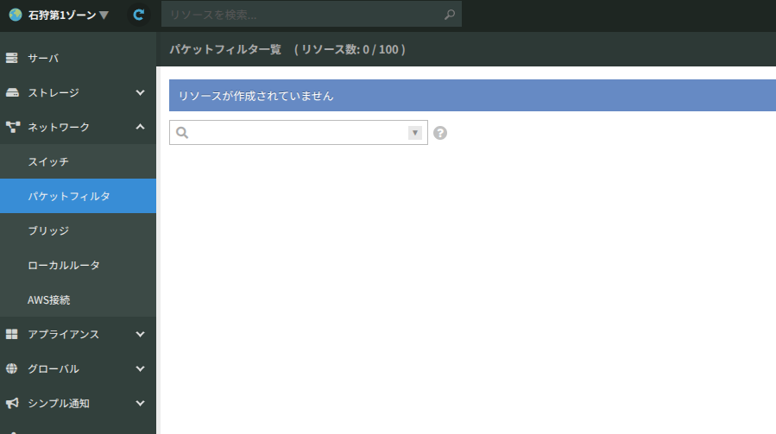The image size is (776, 434).
Task: Click the ストレージ label in the sidebar
Action: 54,92
